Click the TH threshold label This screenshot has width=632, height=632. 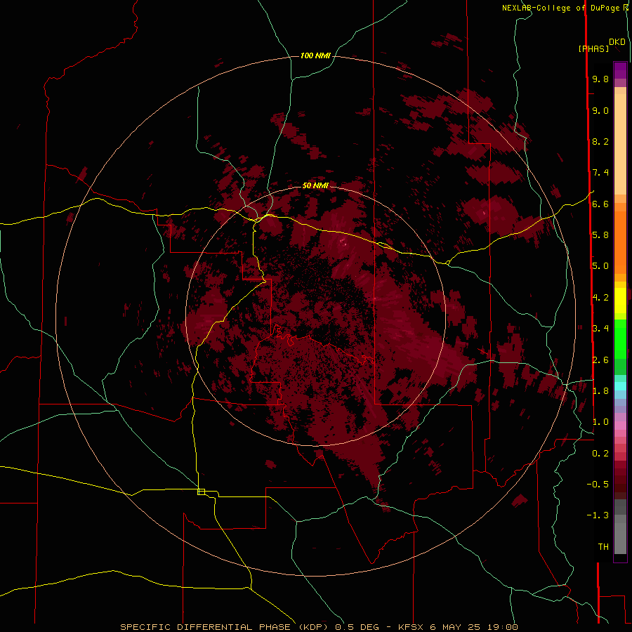603,547
